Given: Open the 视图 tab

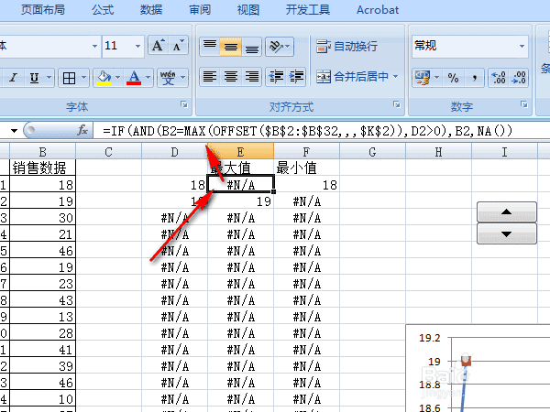Looking at the screenshot, I should pyautogui.click(x=248, y=10).
